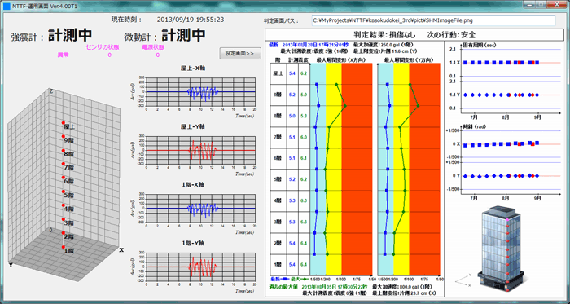The height and width of the screenshot is (304, 570).
Task: Click the 1.1 Y blue diamond data series
Action: pyautogui.click(x=502, y=95)
